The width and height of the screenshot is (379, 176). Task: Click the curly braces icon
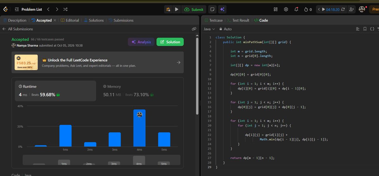coord(372,29)
